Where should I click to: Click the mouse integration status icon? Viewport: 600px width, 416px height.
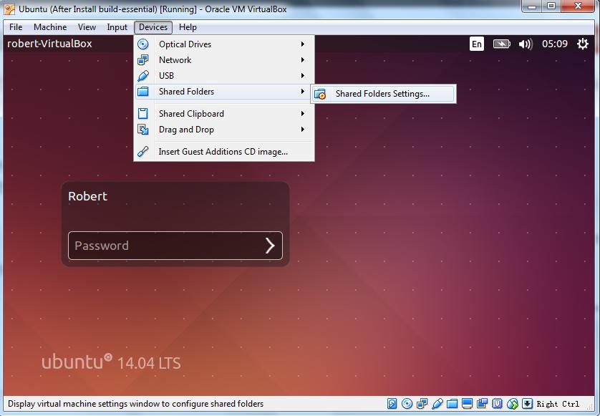tap(513, 404)
